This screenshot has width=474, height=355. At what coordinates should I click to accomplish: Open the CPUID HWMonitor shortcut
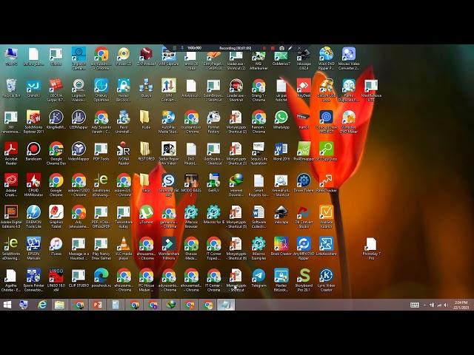click(33, 185)
